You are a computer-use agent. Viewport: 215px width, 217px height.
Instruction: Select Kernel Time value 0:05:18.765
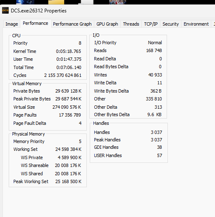pos(68,51)
